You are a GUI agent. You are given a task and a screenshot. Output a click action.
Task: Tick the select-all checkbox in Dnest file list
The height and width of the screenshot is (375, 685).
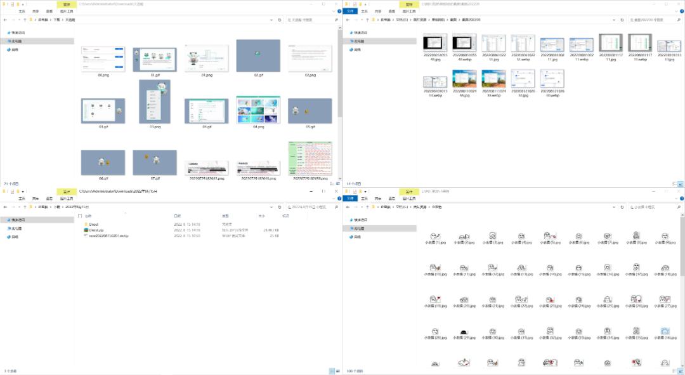[79, 216]
